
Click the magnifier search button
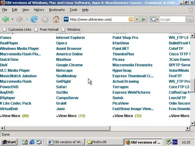pyautogui.click(x=189, y=19)
